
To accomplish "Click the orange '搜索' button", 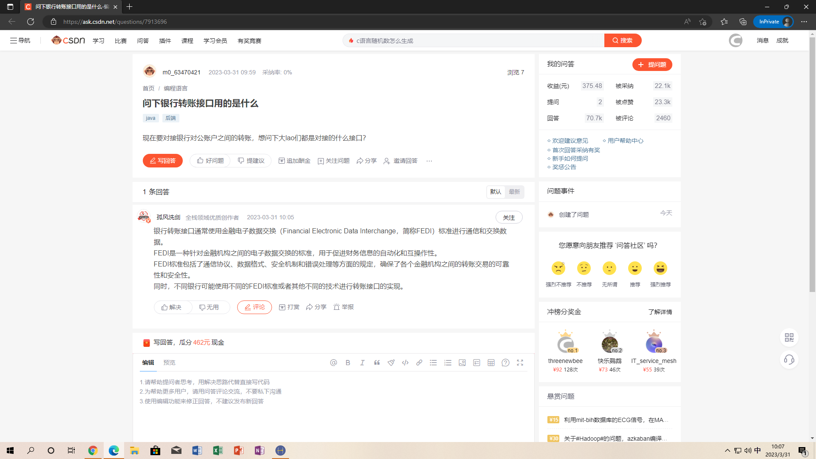I will point(623,40).
